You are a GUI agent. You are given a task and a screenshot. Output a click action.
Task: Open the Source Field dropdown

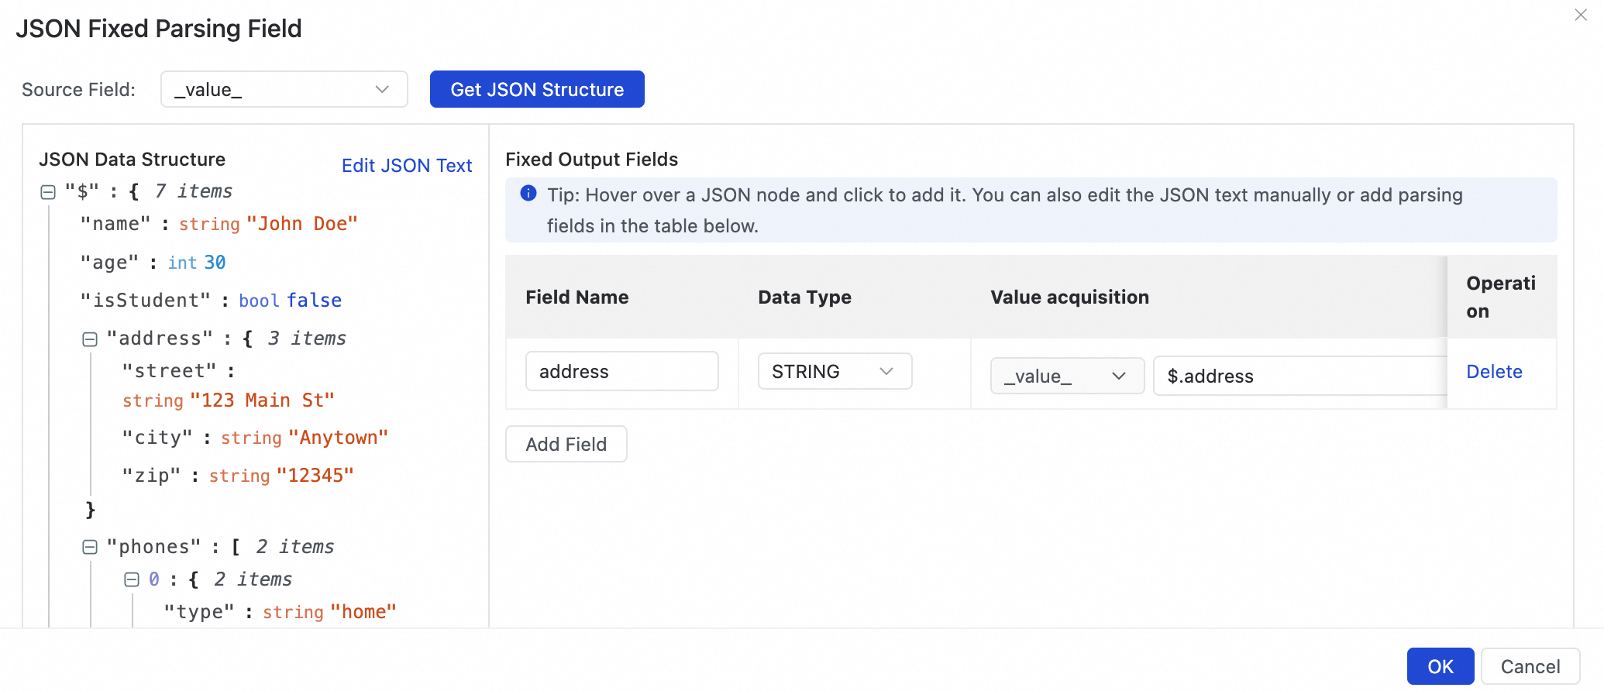[x=284, y=90]
